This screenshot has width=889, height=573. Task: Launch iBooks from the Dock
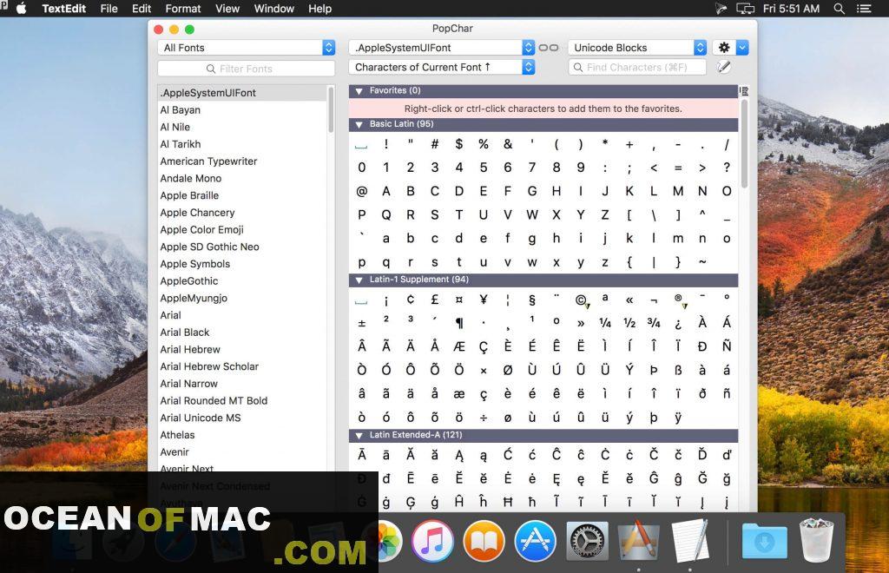click(484, 540)
